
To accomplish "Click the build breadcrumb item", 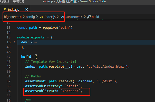I will coord(95,17).
